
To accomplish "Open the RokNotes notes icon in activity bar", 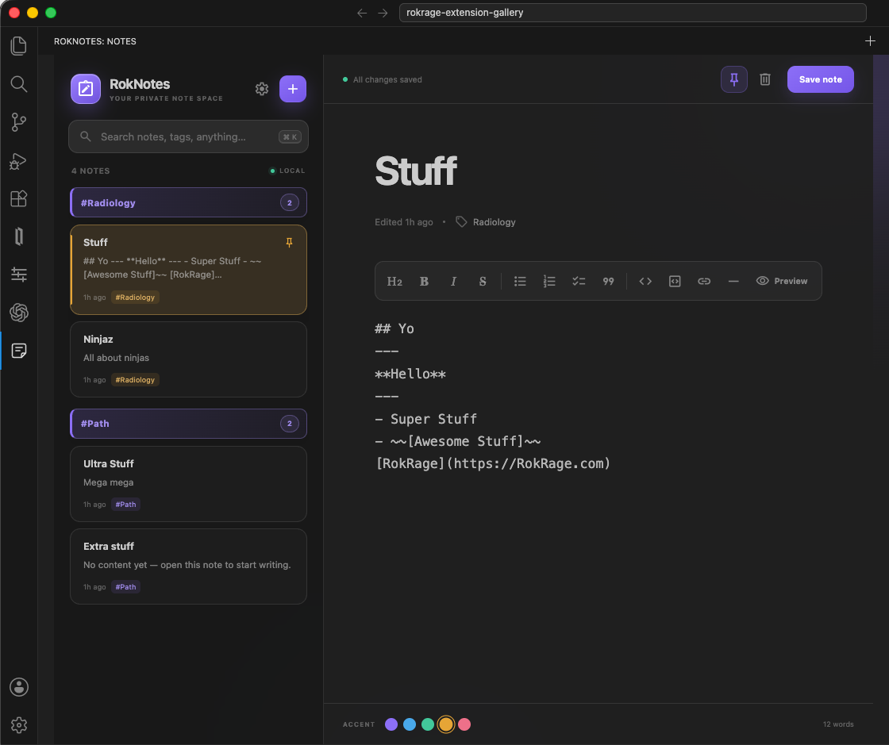I will pyautogui.click(x=19, y=351).
